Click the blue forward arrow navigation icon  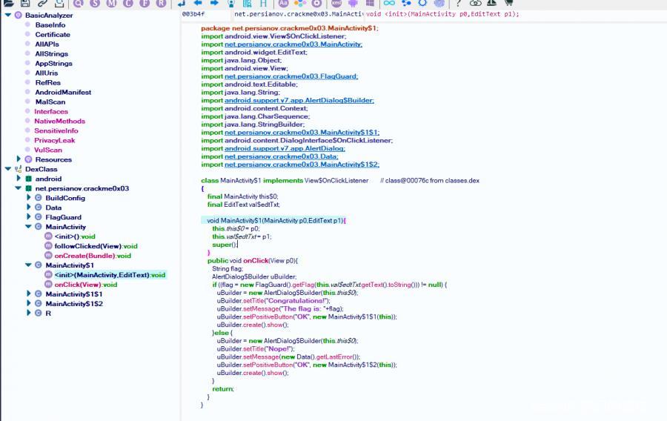point(213,4)
